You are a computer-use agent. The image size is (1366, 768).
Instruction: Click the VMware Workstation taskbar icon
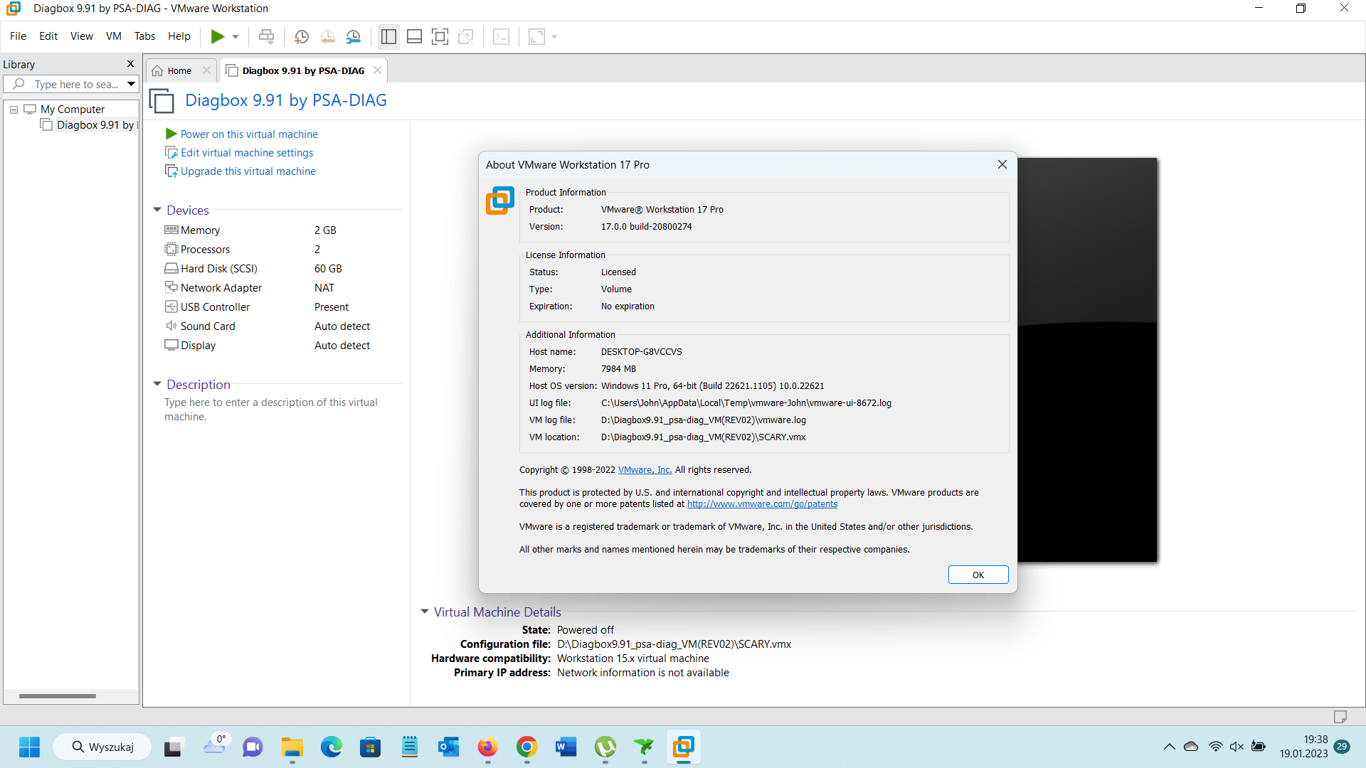[x=683, y=747]
